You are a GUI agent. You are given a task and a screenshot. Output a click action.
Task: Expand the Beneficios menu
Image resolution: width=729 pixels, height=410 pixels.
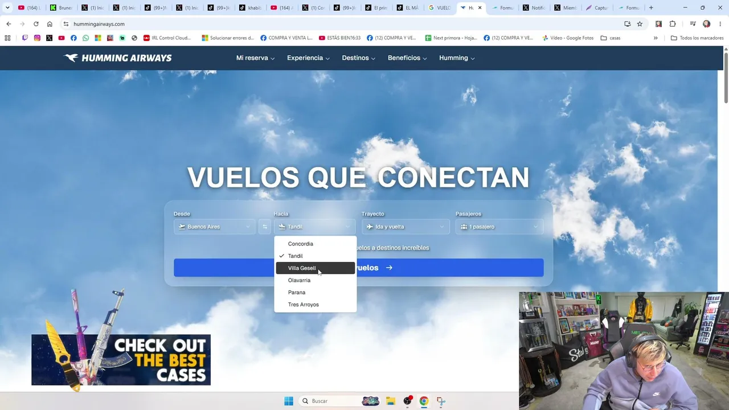click(407, 58)
